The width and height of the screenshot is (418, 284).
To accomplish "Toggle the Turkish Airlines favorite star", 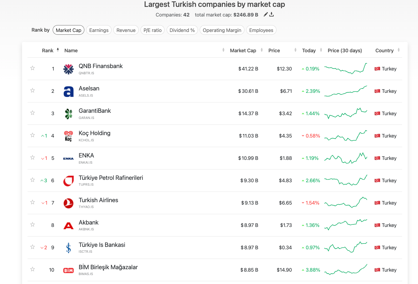I will [33, 202].
